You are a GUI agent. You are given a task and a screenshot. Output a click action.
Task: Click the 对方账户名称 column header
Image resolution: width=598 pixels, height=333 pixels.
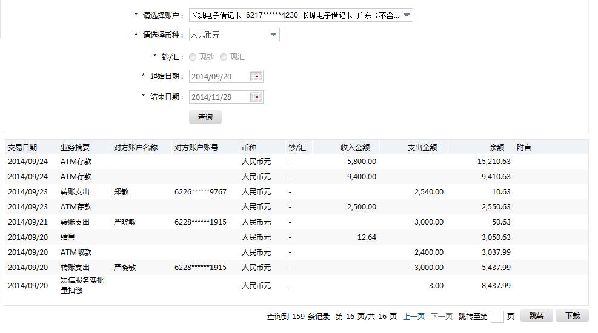[x=135, y=148]
